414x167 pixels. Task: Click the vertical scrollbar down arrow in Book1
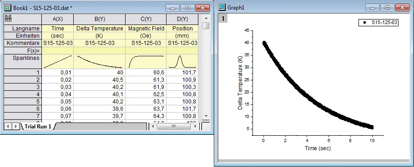click(206, 116)
